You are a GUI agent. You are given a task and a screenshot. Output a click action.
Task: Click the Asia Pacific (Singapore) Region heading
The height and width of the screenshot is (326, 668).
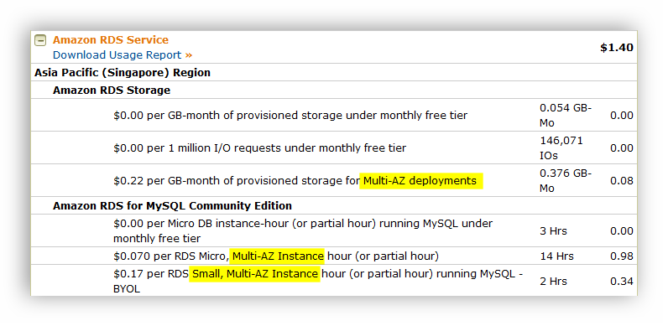click(123, 73)
